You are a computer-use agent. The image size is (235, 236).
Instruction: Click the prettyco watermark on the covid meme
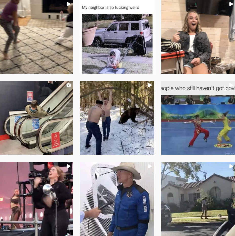[x=230, y=153]
